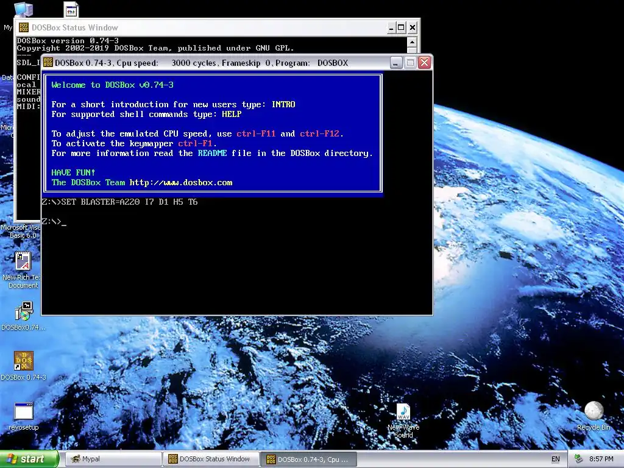Click the http://www.dosbox.com text
This screenshot has height=468, width=624.
(x=181, y=182)
